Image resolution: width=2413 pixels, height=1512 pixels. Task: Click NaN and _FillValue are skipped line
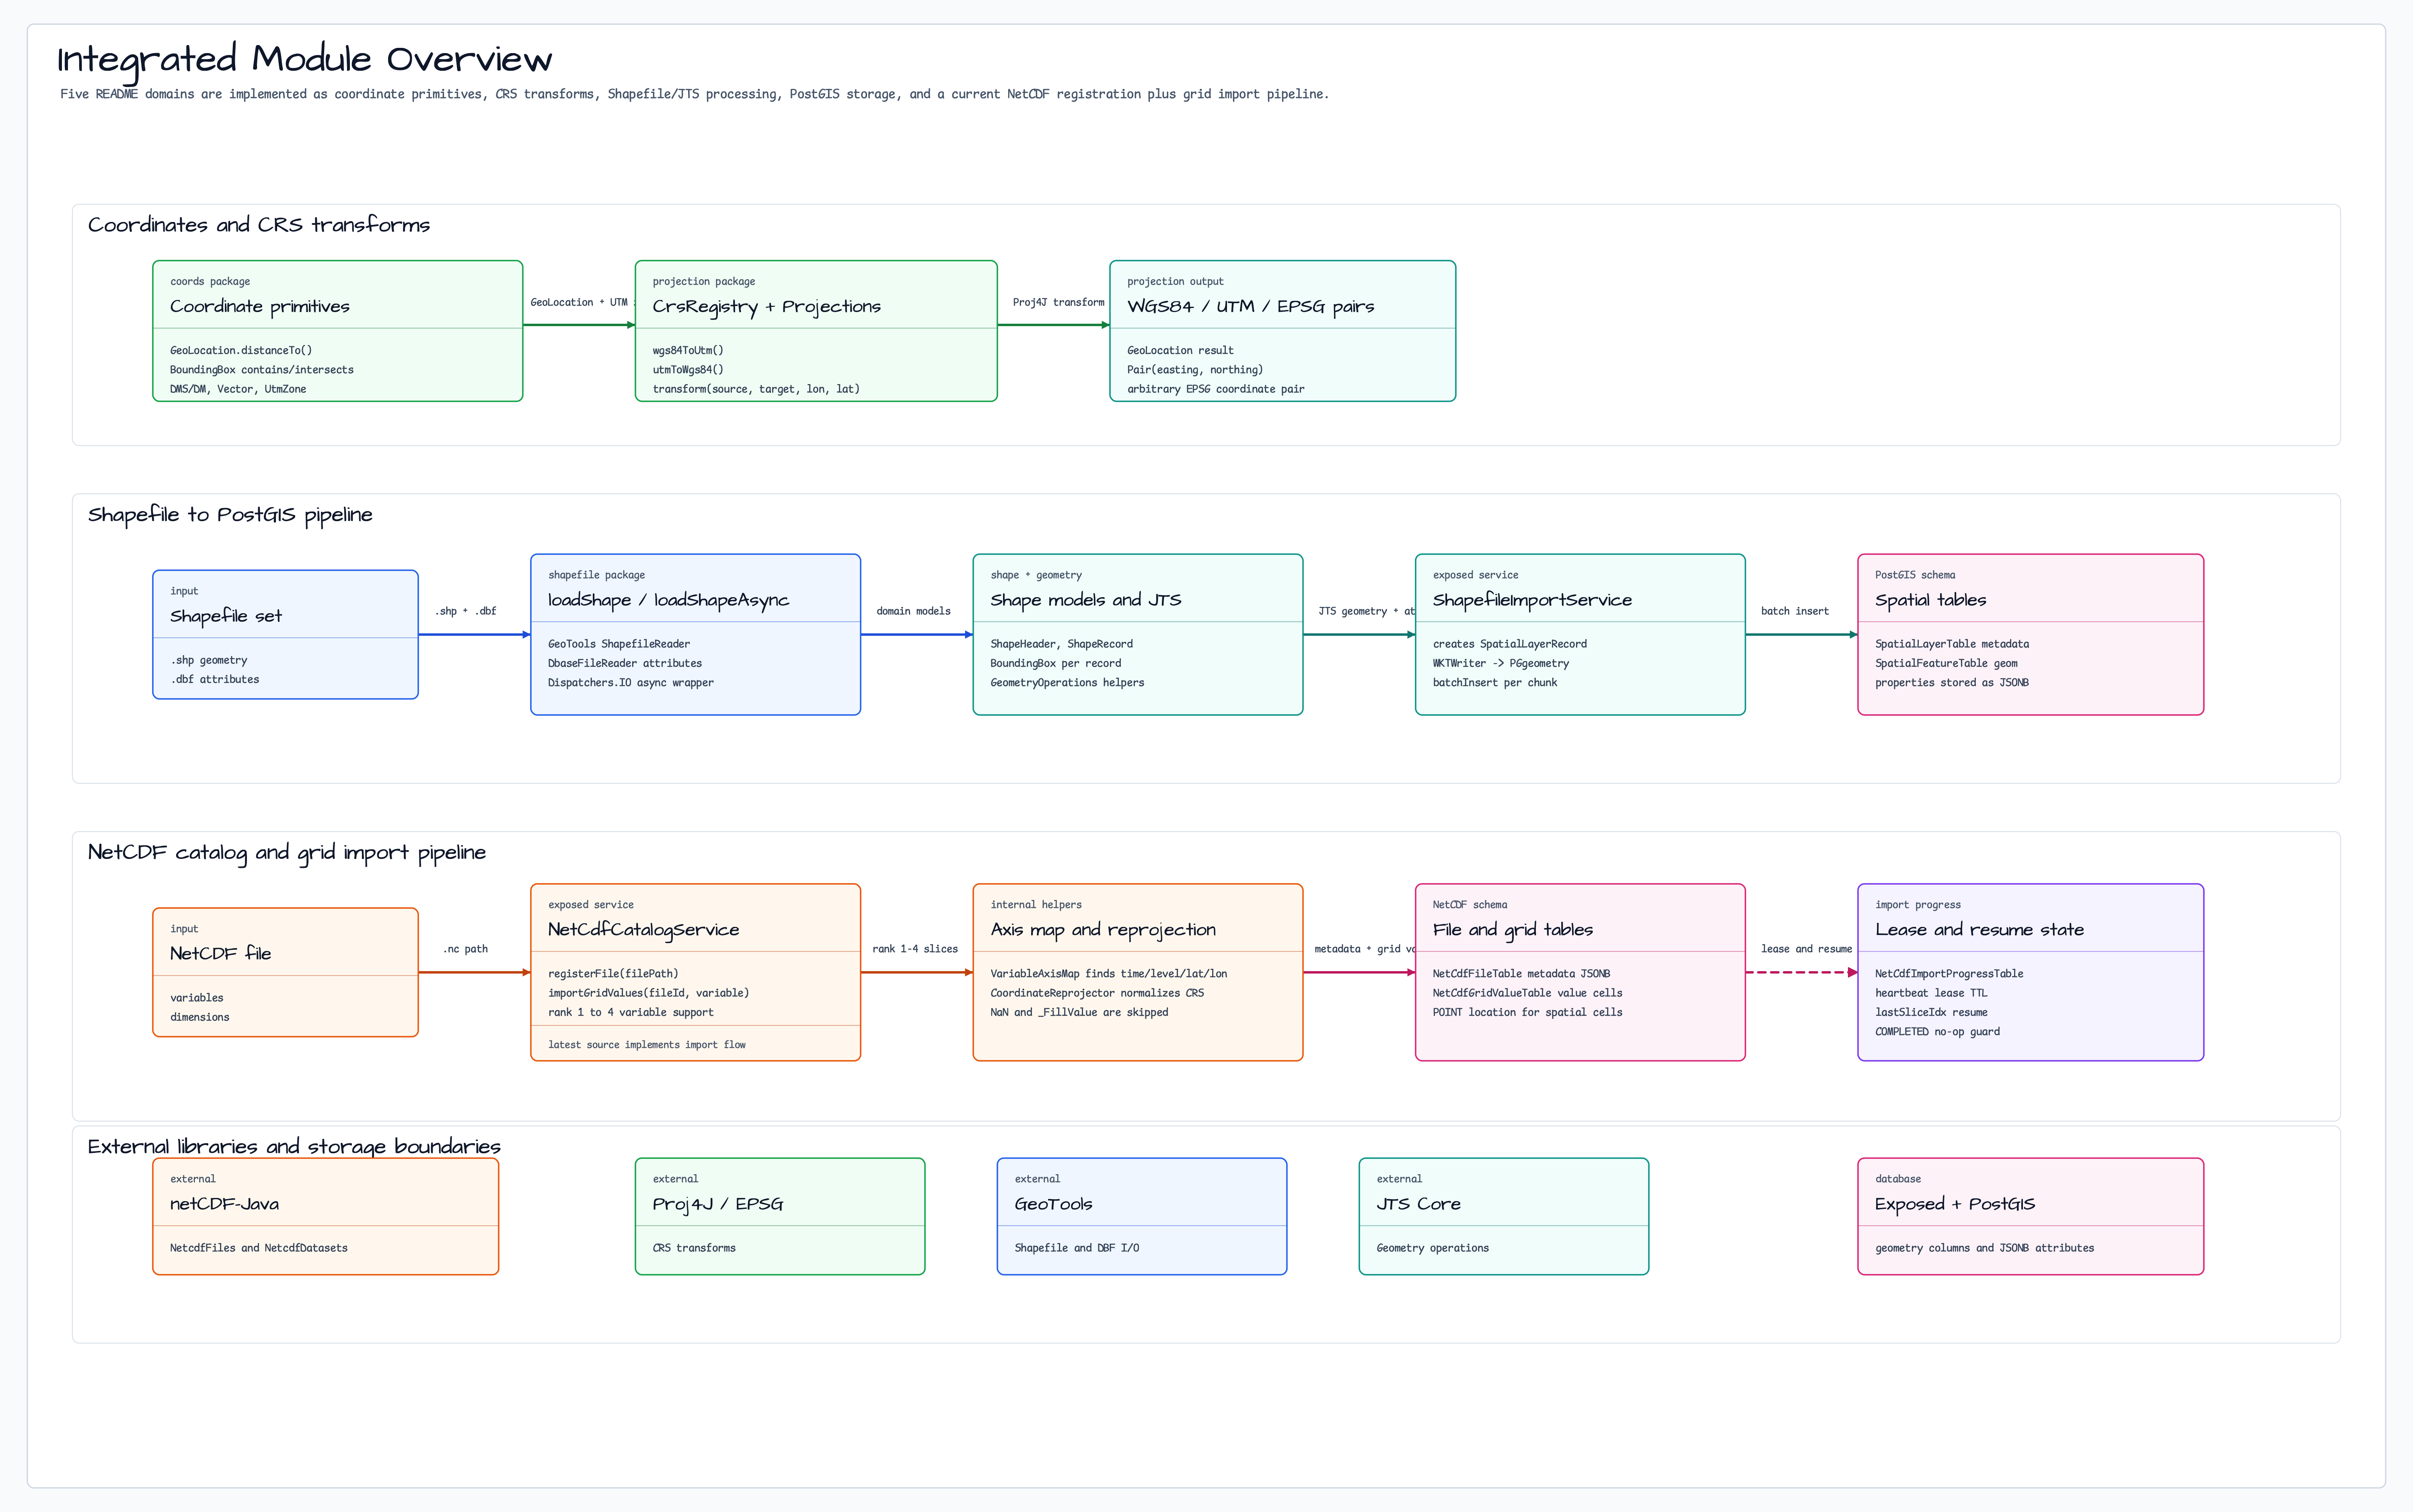pyautogui.click(x=1079, y=1013)
